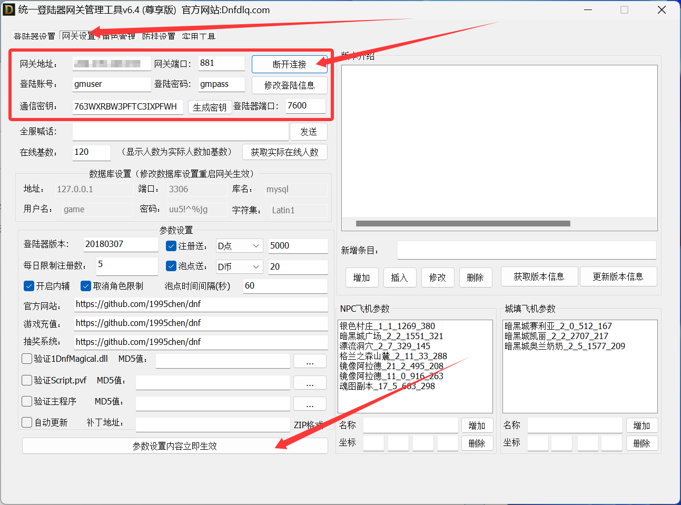Viewport: 681px width, 505px height.
Task: Enable the 自动更新 option
Action: pos(26,421)
